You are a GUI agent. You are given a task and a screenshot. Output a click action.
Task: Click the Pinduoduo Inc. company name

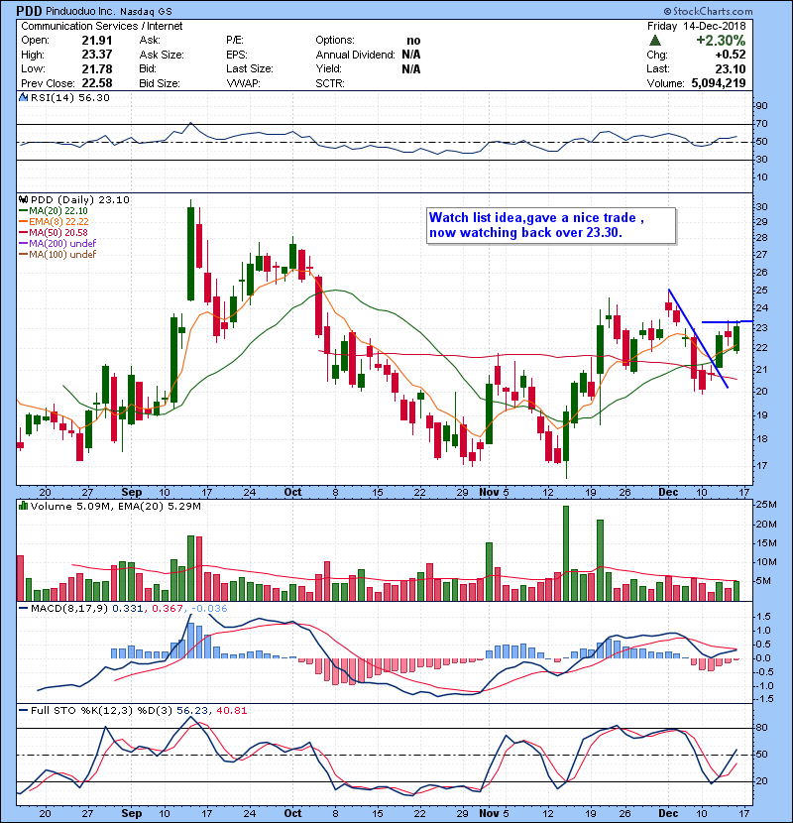tap(81, 12)
